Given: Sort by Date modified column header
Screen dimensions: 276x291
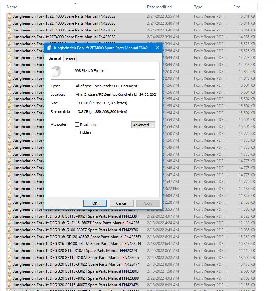Looking at the screenshot, I should 159,7.
